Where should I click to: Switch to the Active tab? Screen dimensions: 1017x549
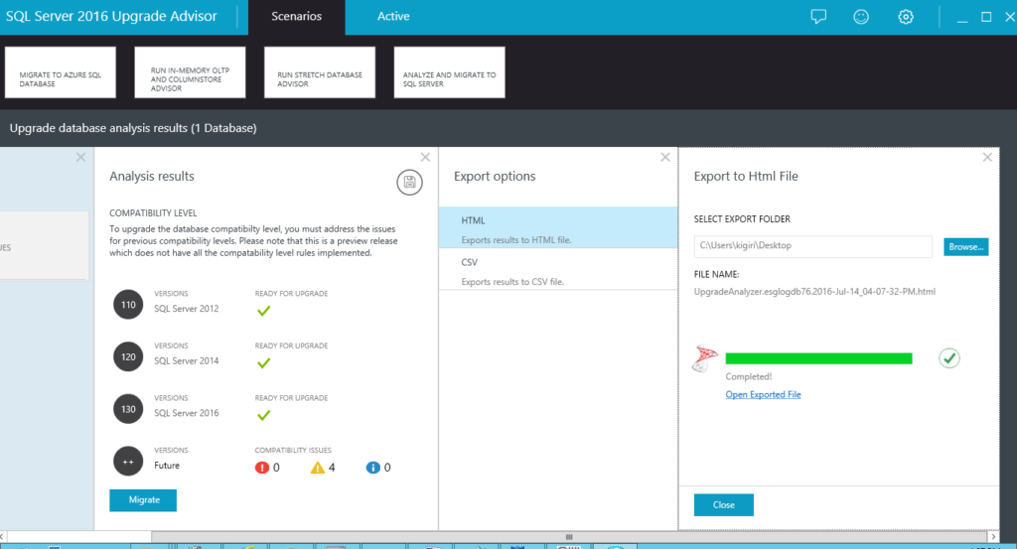(393, 17)
